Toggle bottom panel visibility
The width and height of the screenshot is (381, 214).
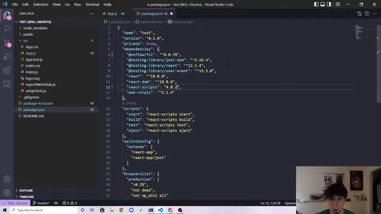(x=323, y=4)
